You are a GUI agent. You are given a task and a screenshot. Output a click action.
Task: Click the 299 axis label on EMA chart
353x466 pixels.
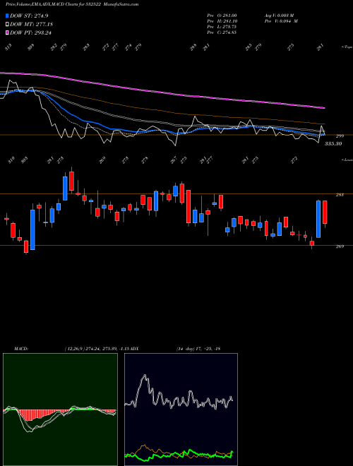(340, 136)
